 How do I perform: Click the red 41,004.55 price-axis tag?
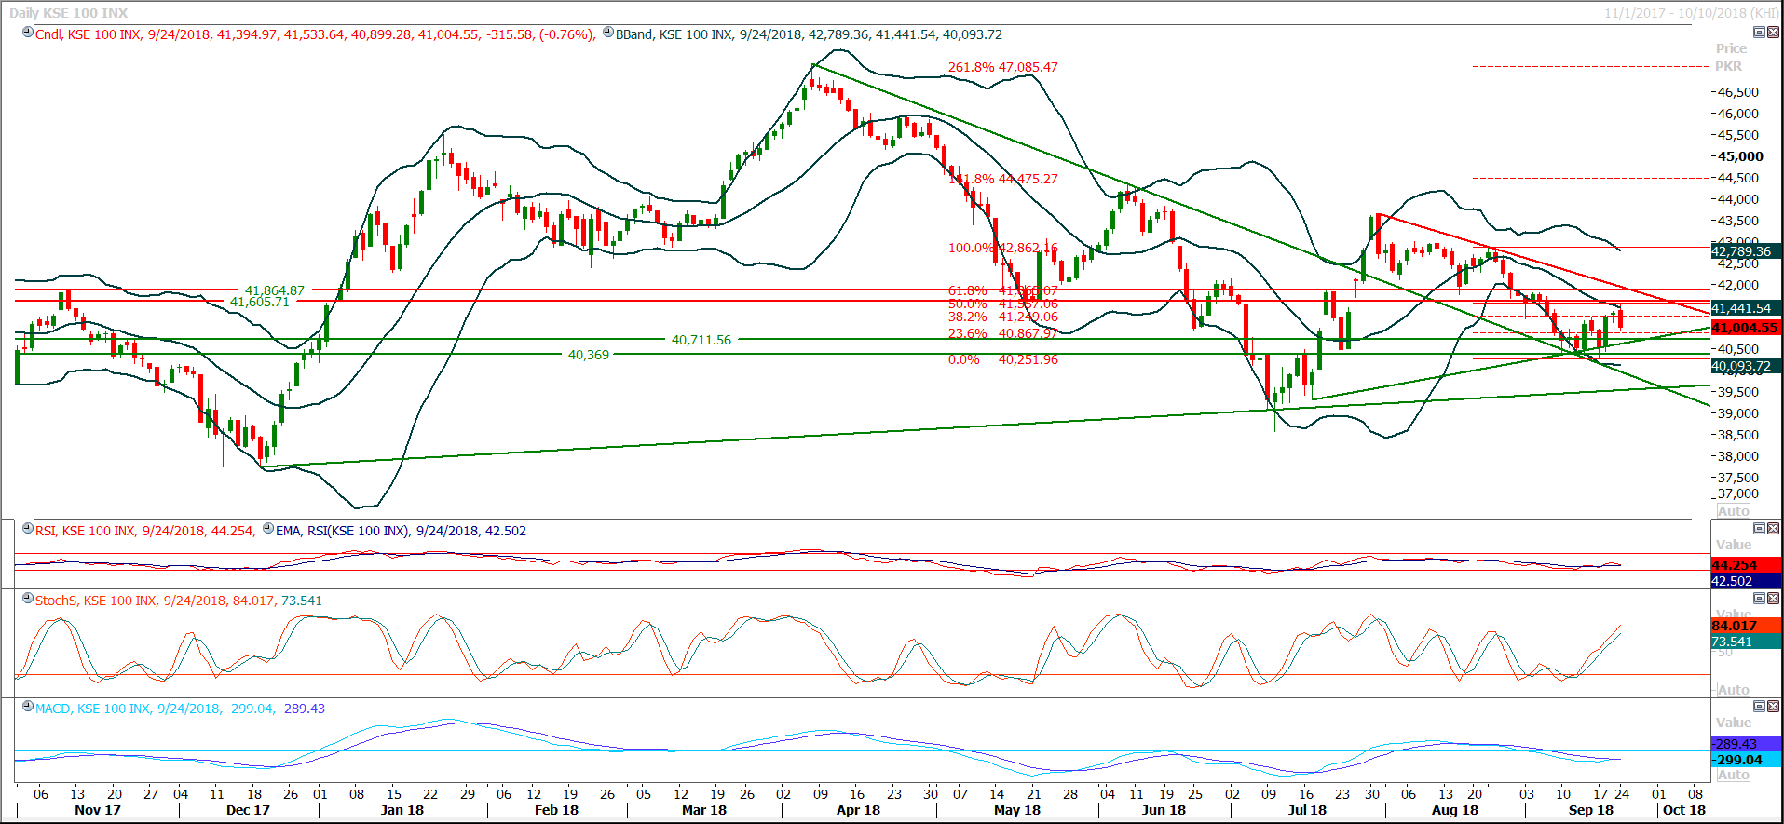click(x=1746, y=328)
